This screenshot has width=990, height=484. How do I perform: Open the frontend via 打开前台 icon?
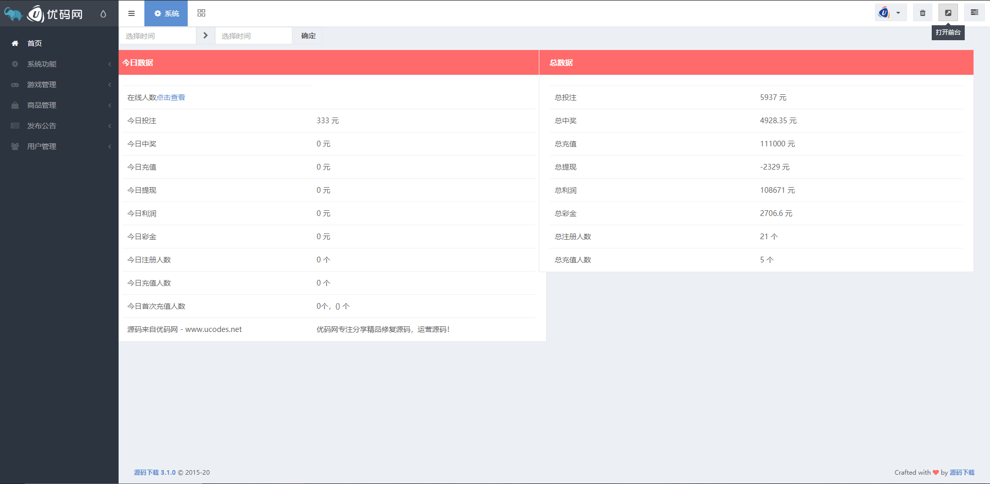click(x=948, y=12)
